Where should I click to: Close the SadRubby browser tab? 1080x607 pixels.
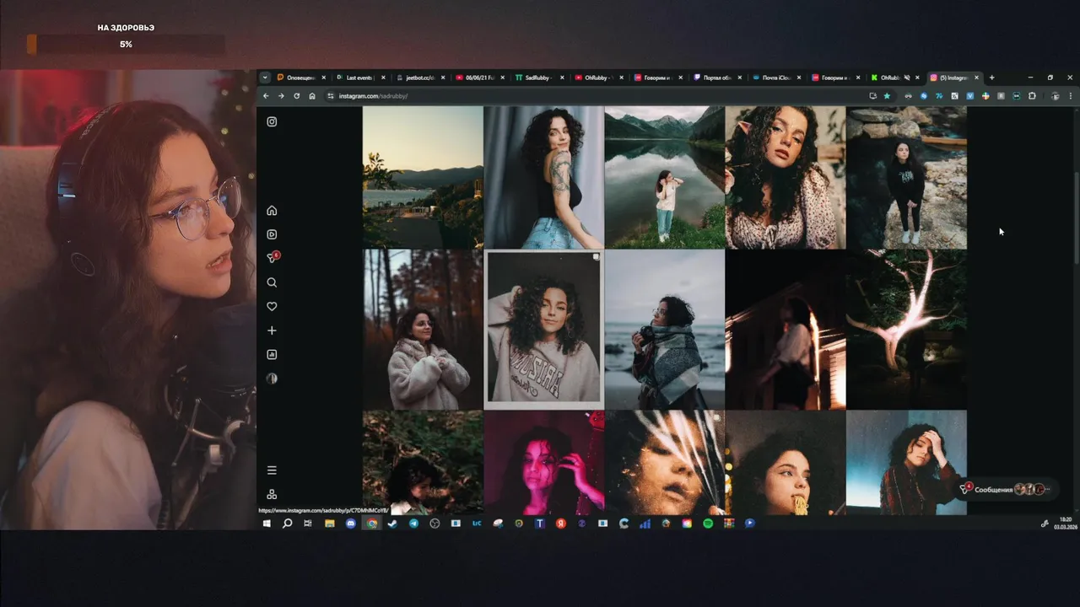[x=562, y=78]
